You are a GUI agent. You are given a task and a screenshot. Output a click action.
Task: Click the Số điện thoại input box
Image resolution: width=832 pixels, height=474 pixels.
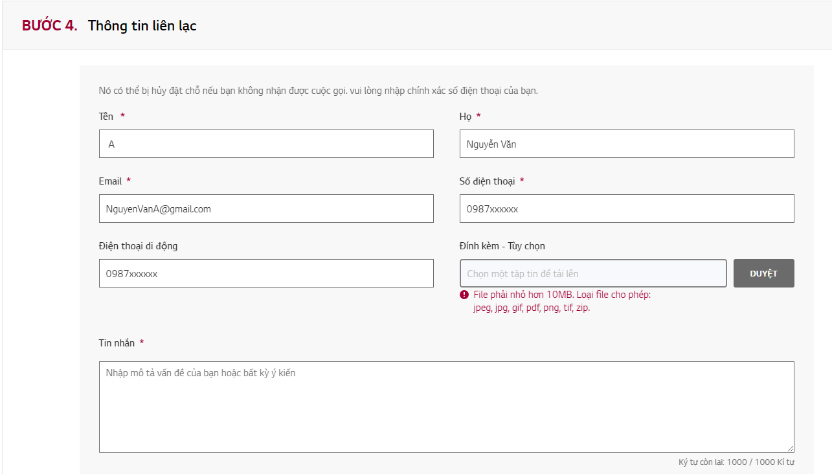pyautogui.click(x=626, y=209)
